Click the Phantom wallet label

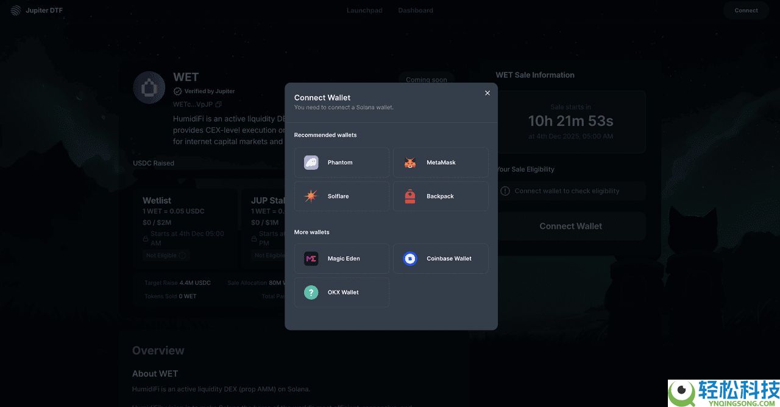click(340, 162)
